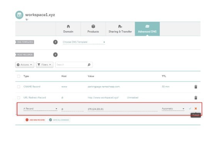
Task: Click the A Record host field with @
Action: click(x=73, y=109)
